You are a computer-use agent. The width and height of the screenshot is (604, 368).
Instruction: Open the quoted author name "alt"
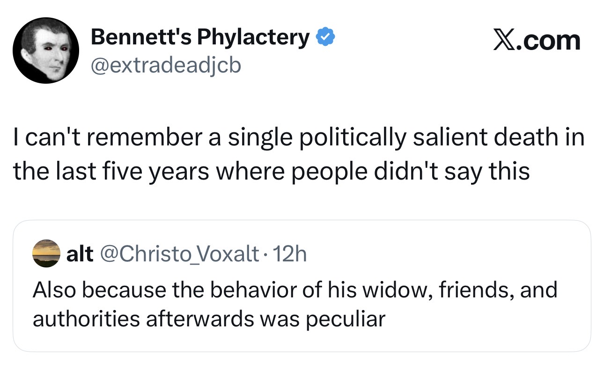(81, 253)
